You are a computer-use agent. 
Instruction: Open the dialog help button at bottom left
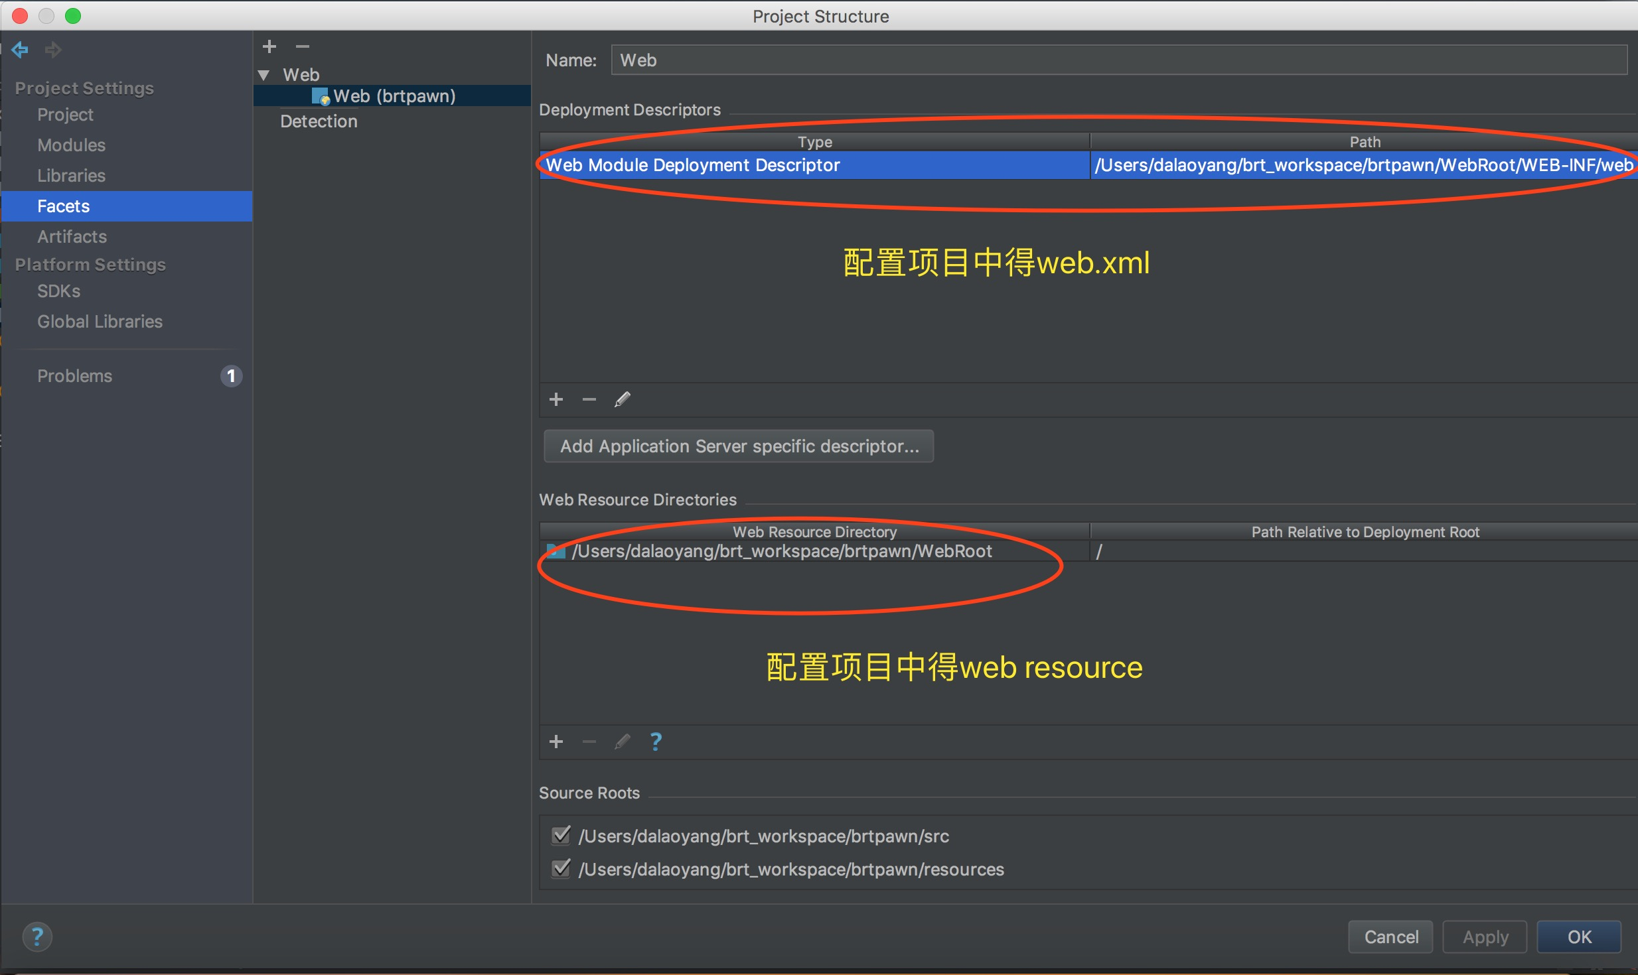37,937
